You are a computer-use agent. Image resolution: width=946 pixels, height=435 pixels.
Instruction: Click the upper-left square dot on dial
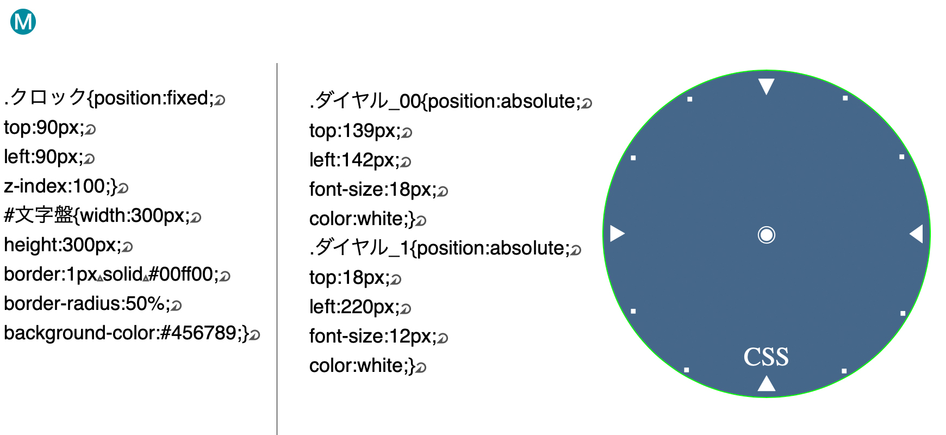(x=689, y=99)
